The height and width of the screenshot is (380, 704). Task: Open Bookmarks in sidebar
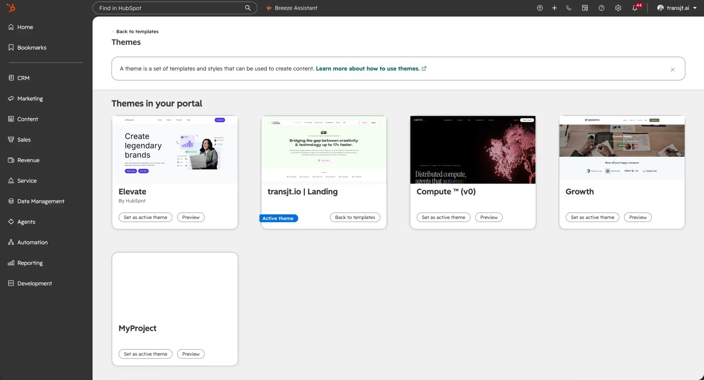pyautogui.click(x=27, y=47)
